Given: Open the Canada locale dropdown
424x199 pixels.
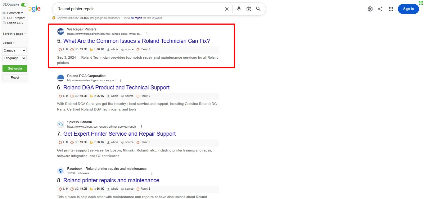Looking at the screenshot, I should 15,50.
